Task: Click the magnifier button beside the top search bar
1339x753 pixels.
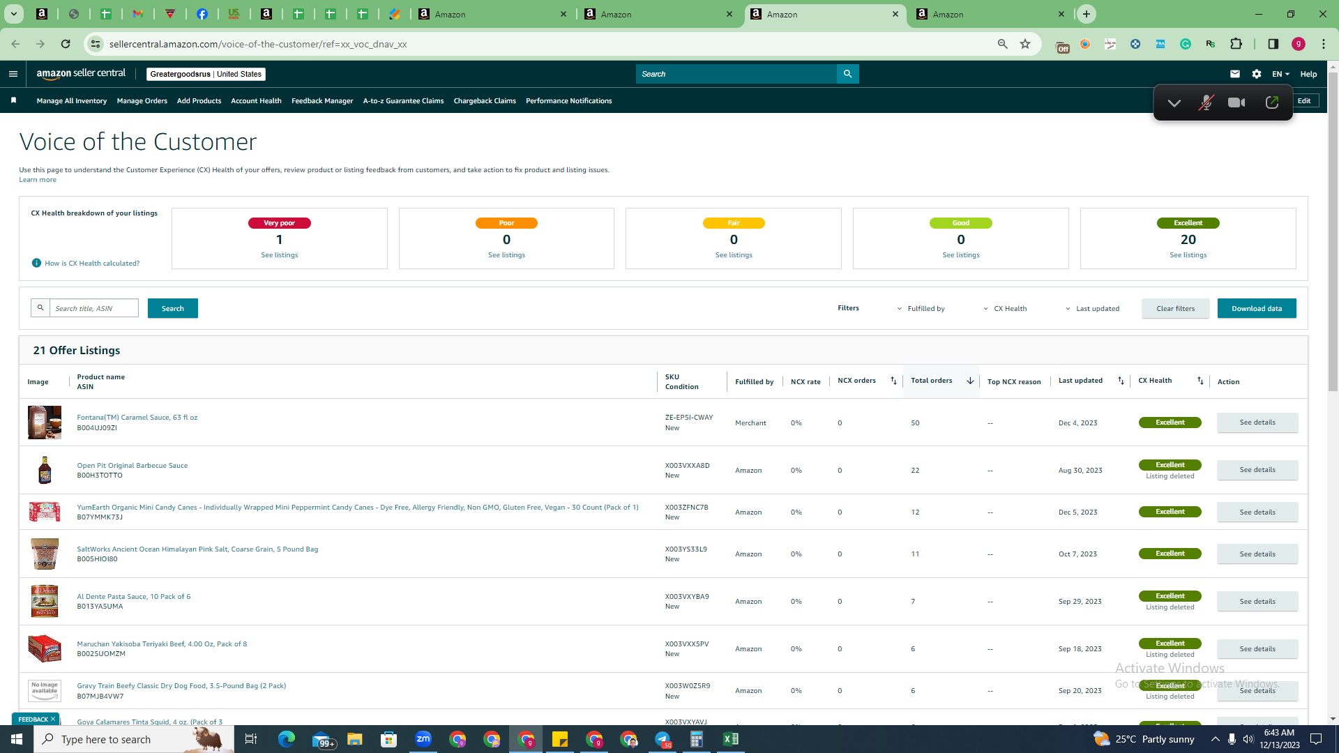Action: (x=848, y=74)
